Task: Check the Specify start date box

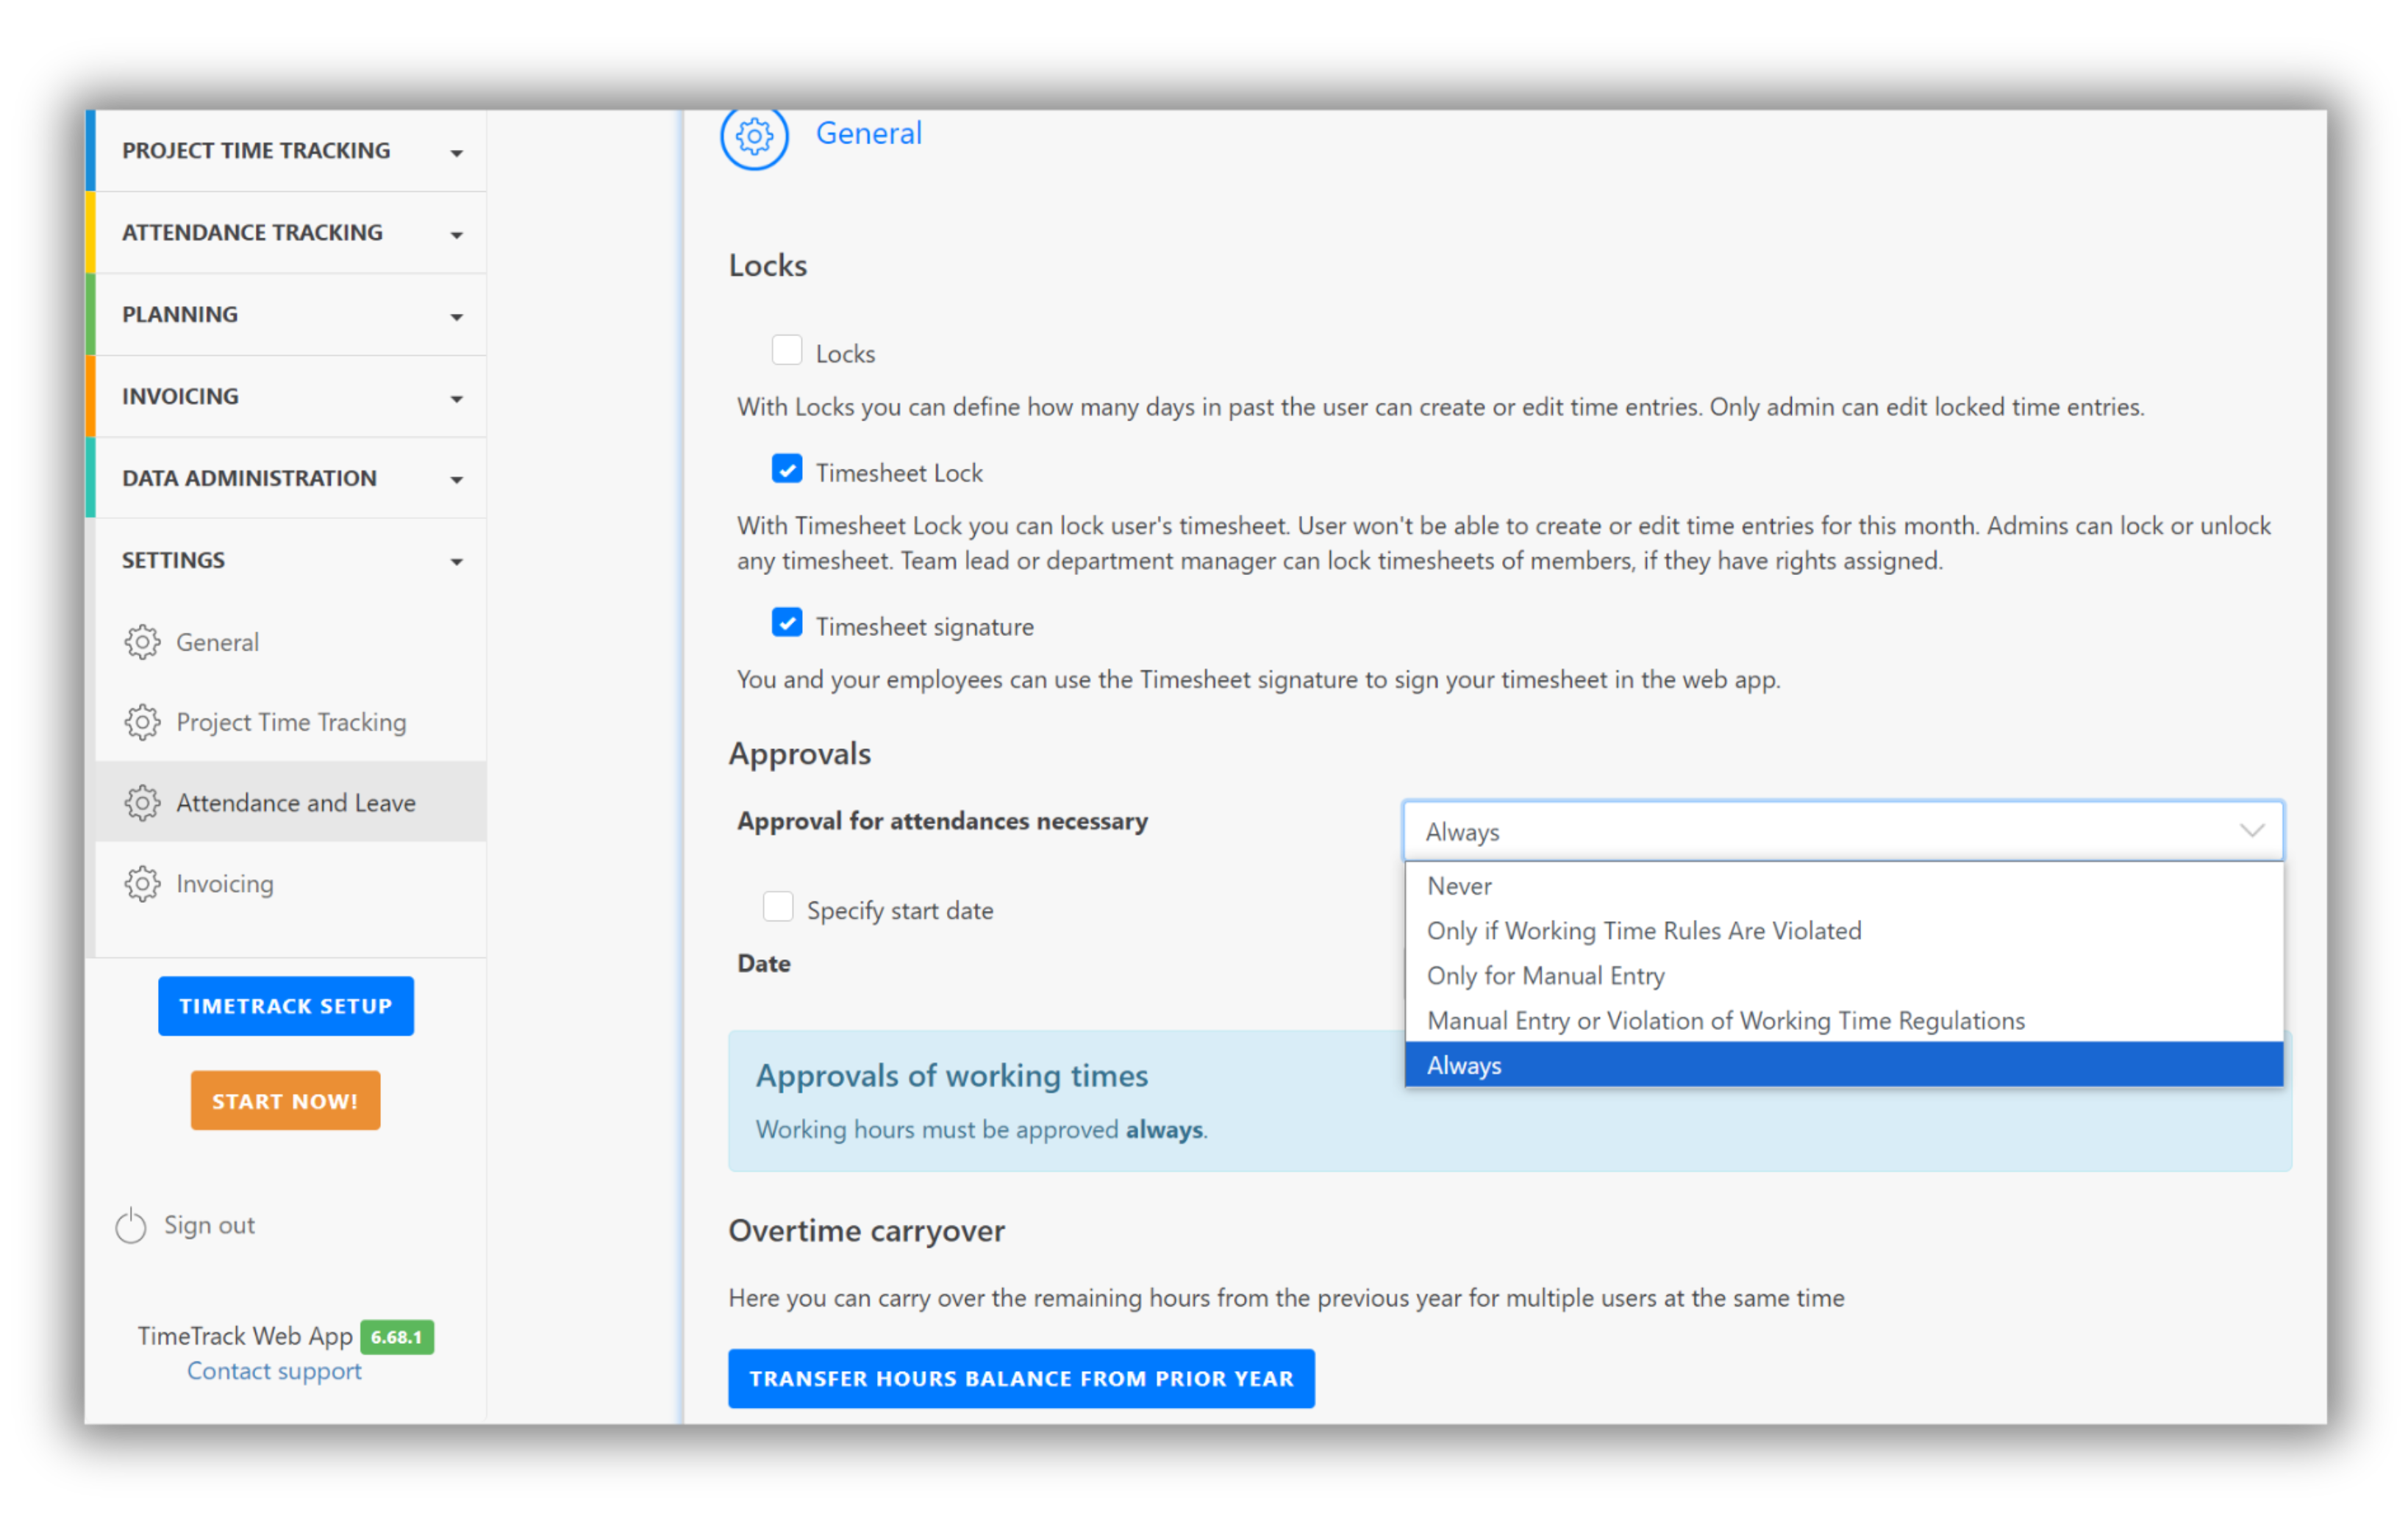Action: coord(778,906)
